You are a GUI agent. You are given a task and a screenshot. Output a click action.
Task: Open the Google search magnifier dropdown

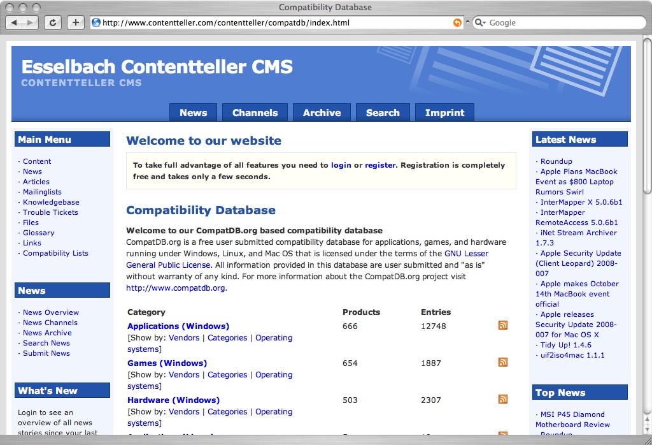480,22
